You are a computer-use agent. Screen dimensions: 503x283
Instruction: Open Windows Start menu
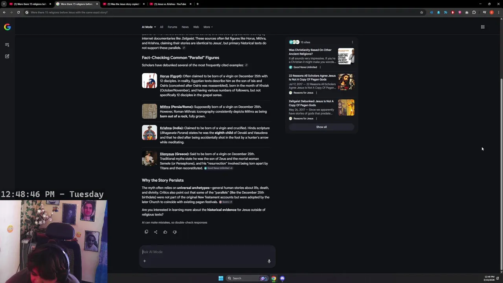click(x=221, y=278)
